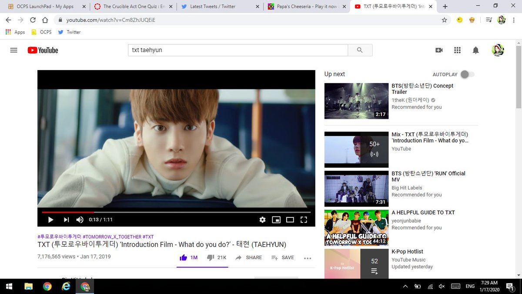Click the muted speaker tray icon
This screenshot has height=294, width=522.
coord(442,287)
